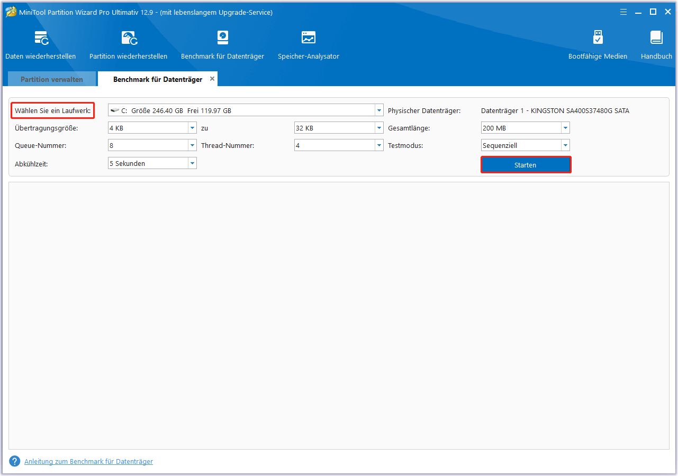Image resolution: width=678 pixels, height=476 pixels.
Task: Click the MiniTool app logo icon
Action: pyautogui.click(x=11, y=12)
